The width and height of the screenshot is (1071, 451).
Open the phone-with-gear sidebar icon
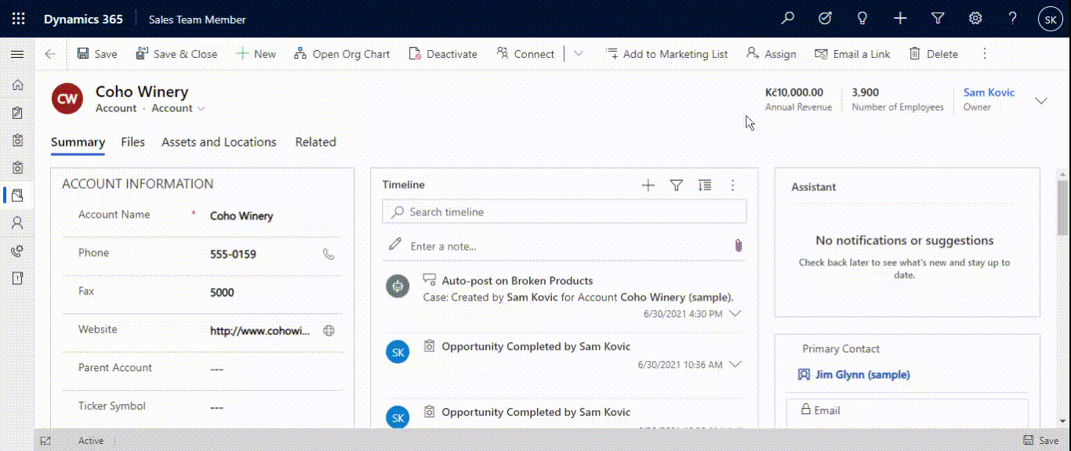pos(17,251)
